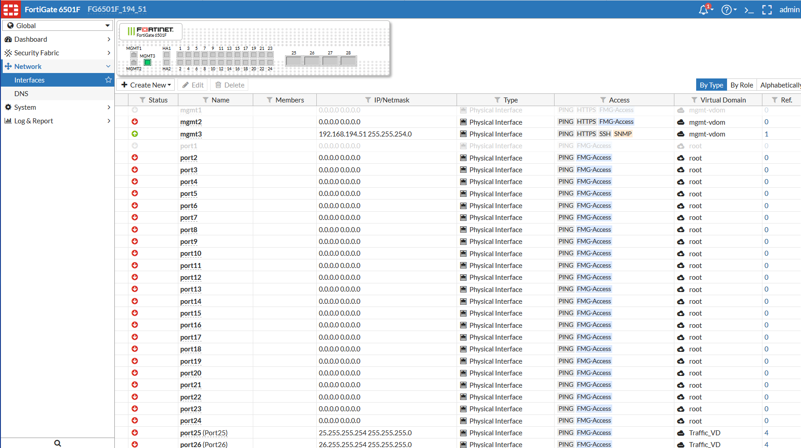Click root virtual domain for port22
The image size is (801, 448).
pos(695,397)
